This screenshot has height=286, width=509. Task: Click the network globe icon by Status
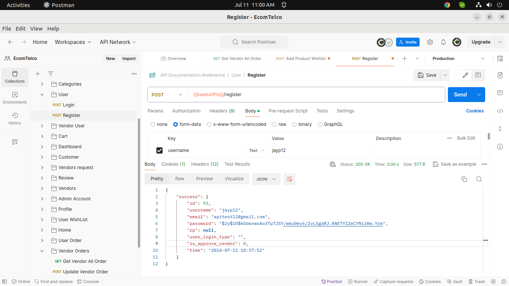click(x=333, y=164)
